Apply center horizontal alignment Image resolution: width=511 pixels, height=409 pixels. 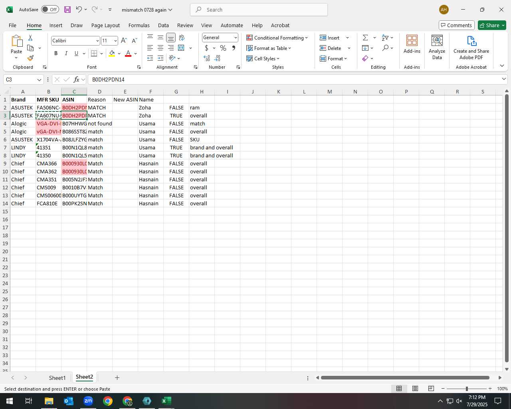(160, 48)
